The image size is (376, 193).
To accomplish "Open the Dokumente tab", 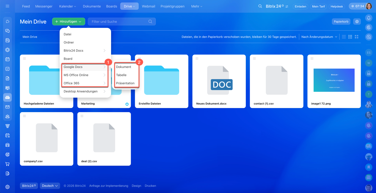I will (92, 6).
